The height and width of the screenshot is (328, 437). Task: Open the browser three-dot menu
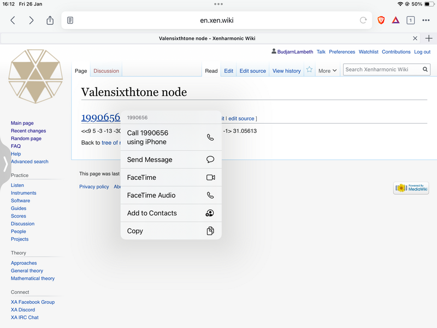tap(426, 20)
